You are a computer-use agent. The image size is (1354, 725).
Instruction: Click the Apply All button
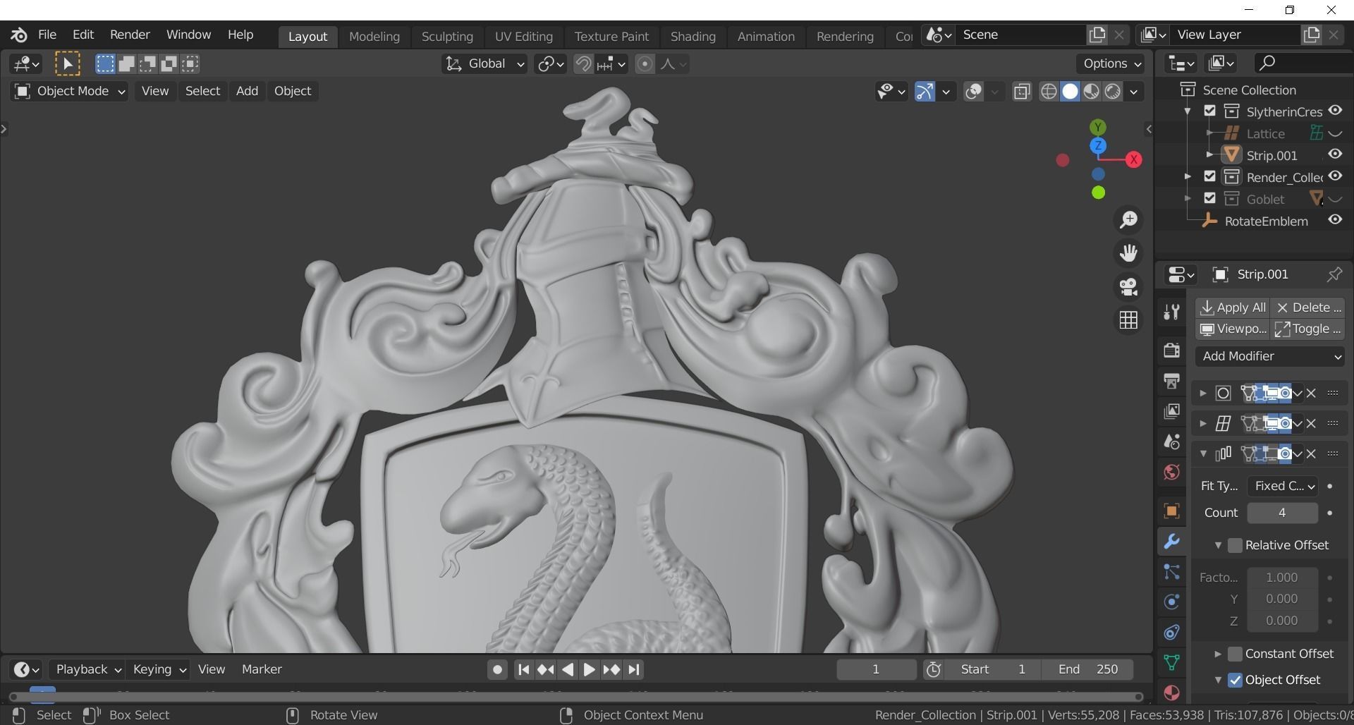tap(1233, 307)
